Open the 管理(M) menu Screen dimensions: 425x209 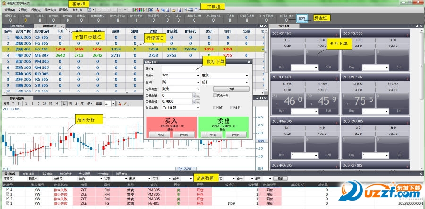point(9,10)
